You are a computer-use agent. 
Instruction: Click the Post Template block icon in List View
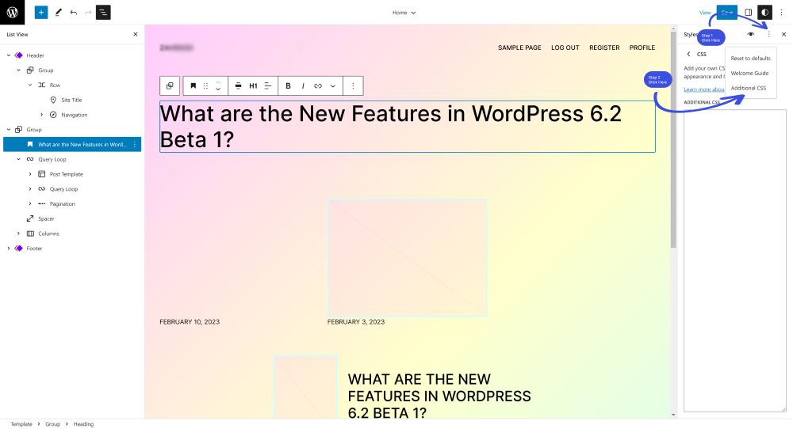(41, 174)
